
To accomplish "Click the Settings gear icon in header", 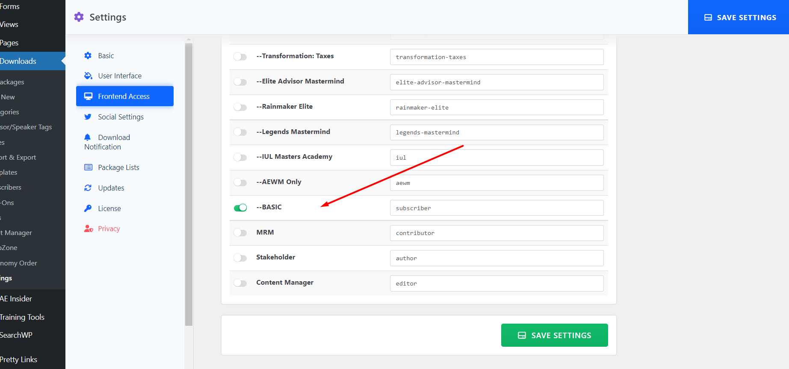I will 79,17.
